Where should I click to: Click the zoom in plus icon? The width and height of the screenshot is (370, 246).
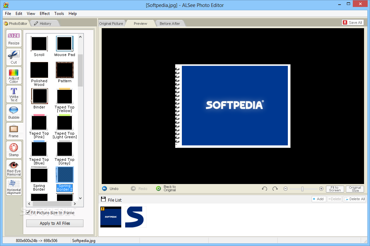point(321,189)
